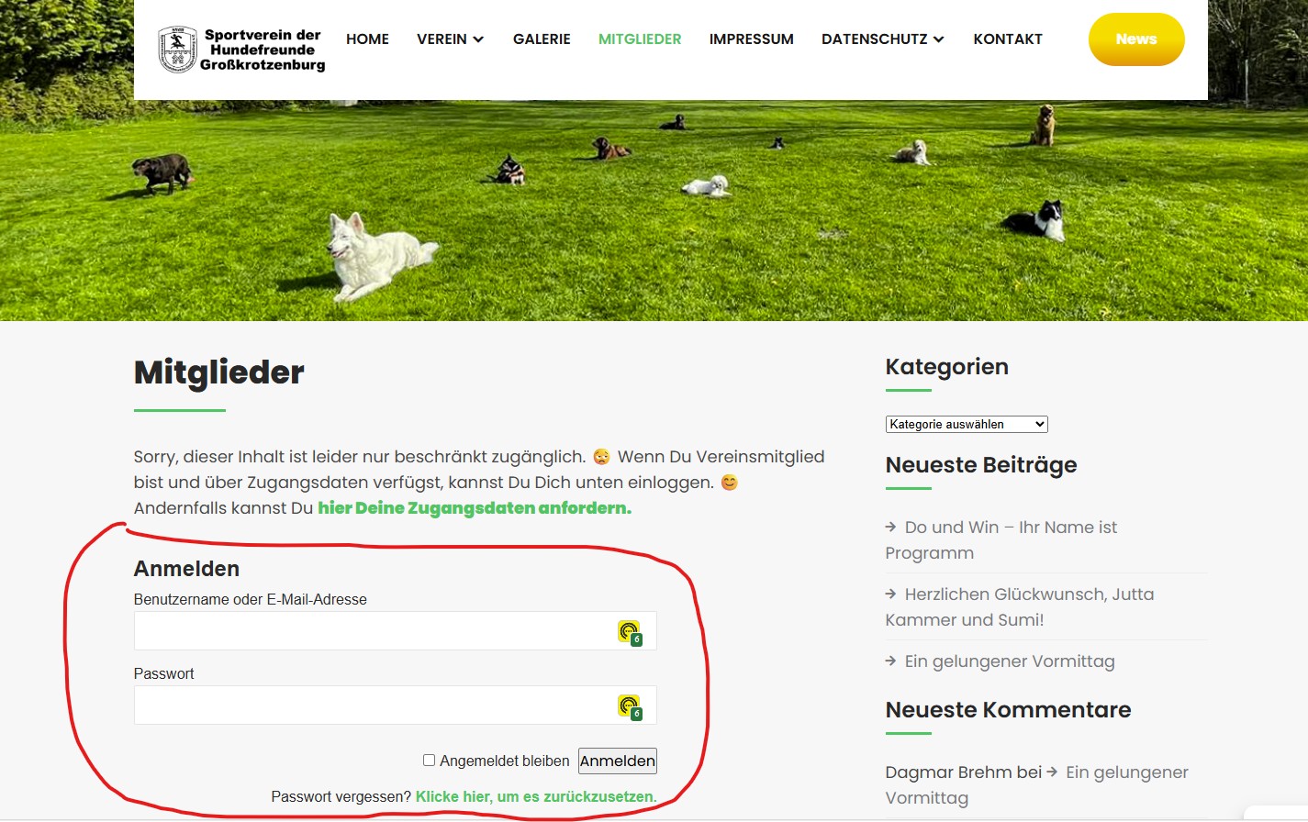This screenshot has width=1308, height=822.
Task: Enable the Angemeldet bleiben checkbox
Action: tap(429, 761)
